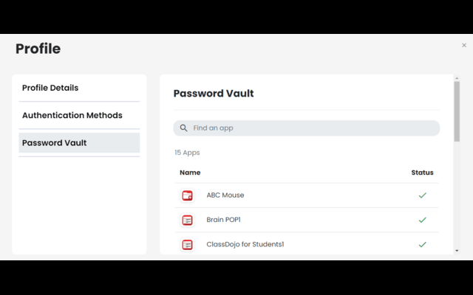Open the ABC Mouse entry
This screenshot has width=473, height=295.
(307, 195)
